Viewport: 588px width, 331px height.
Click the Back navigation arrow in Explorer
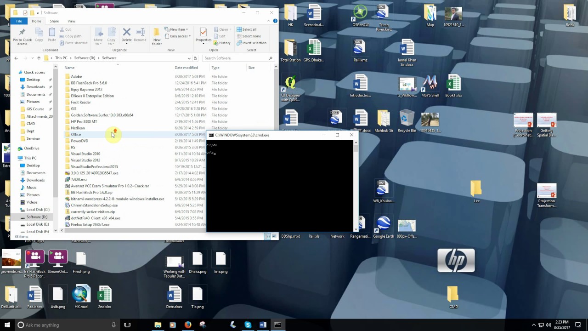pyautogui.click(x=16, y=58)
